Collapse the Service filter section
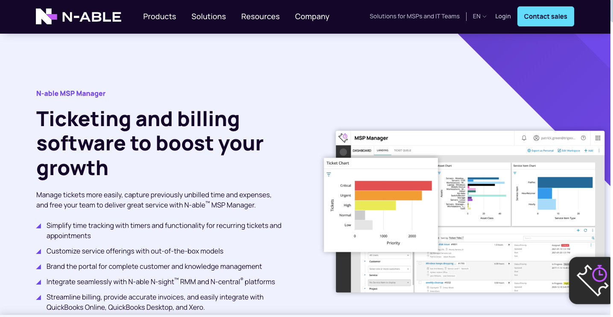This screenshot has height=317, width=613. 365,275
